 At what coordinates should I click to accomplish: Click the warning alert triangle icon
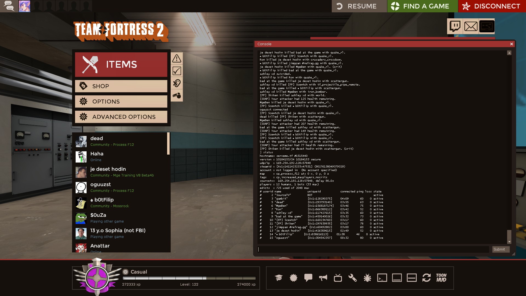point(177,58)
